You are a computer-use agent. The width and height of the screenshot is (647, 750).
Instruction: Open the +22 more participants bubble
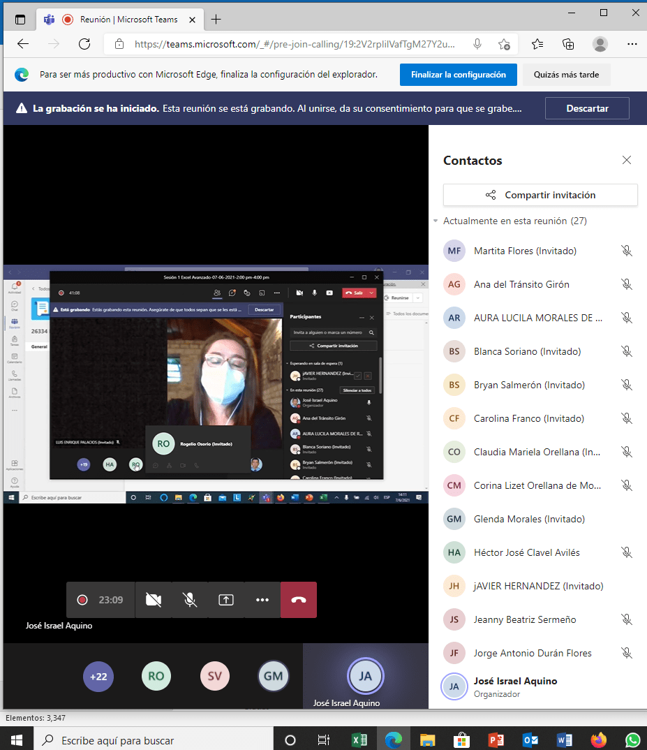click(x=98, y=677)
